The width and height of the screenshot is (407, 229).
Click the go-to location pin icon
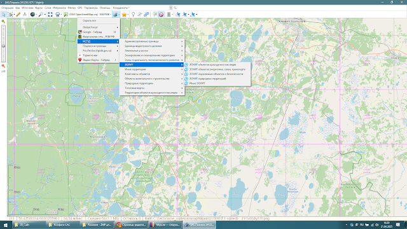(58, 15)
